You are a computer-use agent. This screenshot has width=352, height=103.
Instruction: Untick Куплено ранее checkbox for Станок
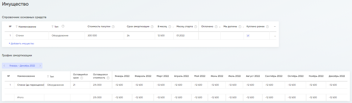pyautogui.click(x=248, y=35)
